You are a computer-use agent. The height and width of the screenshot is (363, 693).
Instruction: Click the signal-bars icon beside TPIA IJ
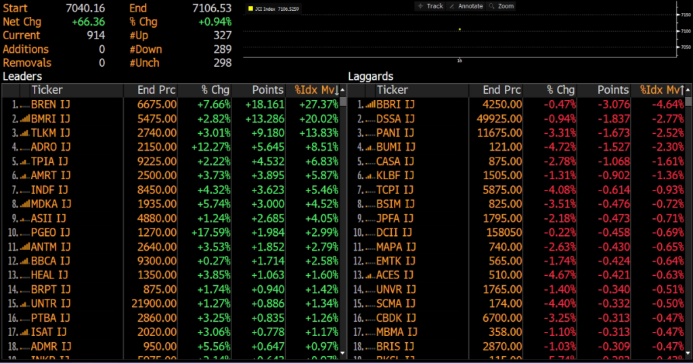pyautogui.click(x=25, y=162)
